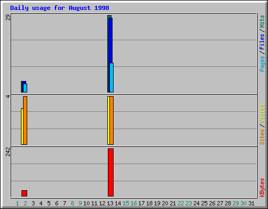Click the Pages legend label
The width and height of the screenshot is (268, 209).
pyautogui.click(x=262, y=64)
